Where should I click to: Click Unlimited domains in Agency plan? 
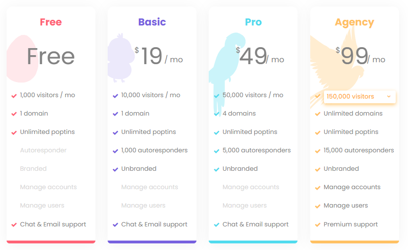[x=353, y=113]
